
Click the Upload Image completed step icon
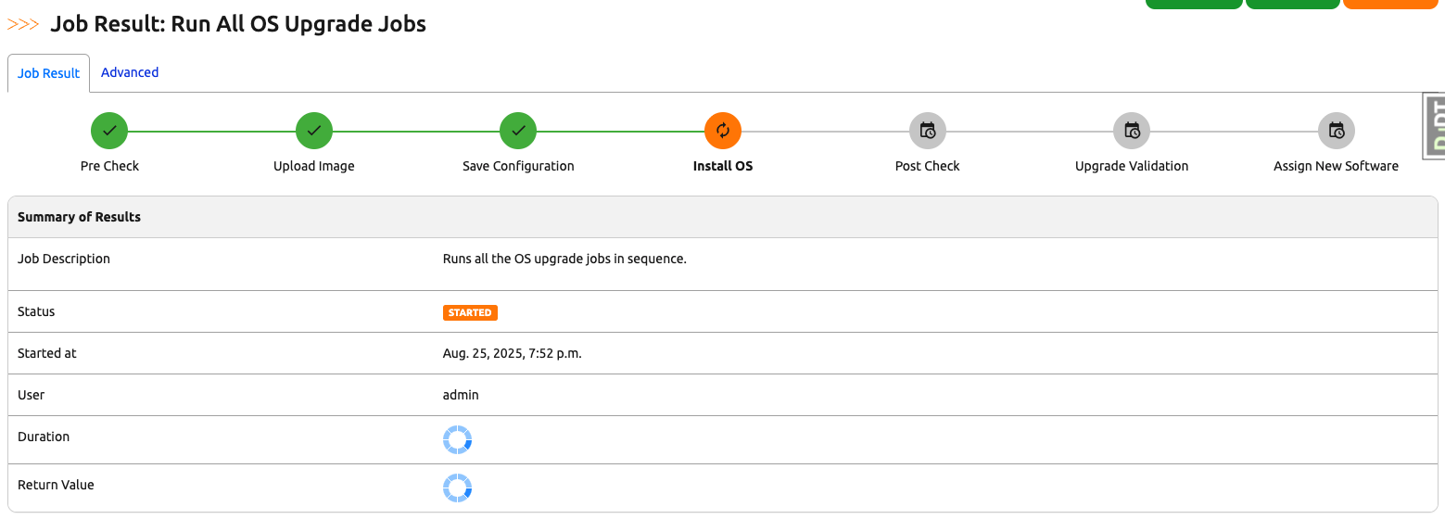click(x=314, y=131)
